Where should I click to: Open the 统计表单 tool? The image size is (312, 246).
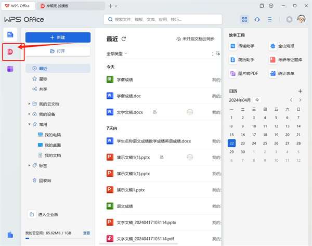pos(281,73)
